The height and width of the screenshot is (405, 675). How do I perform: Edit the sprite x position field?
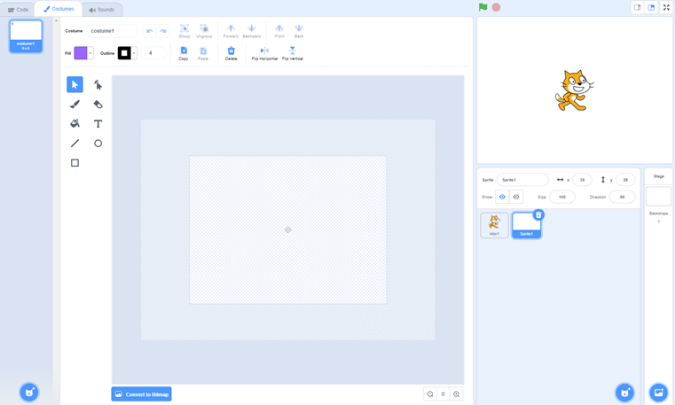click(x=582, y=180)
